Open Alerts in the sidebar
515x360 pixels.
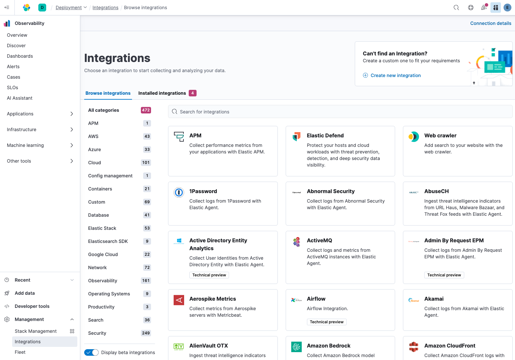tap(13, 67)
